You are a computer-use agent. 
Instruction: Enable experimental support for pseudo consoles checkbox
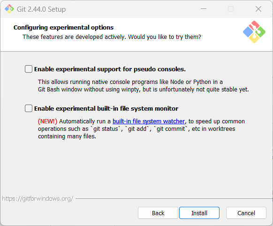click(29, 69)
